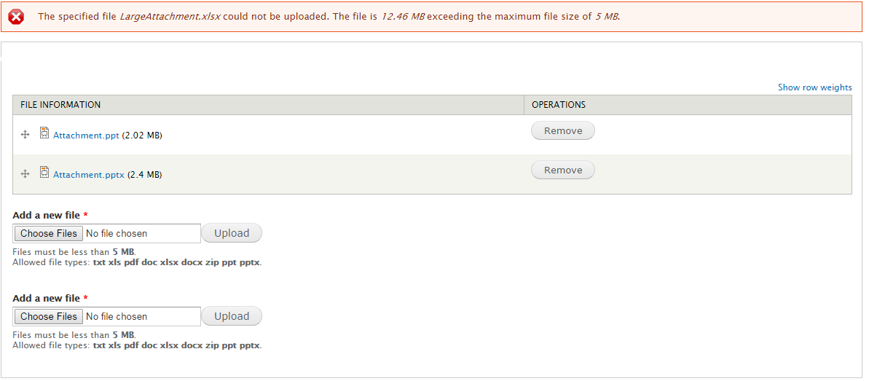Open the Attachment.pptx file link
Image resolution: width=869 pixels, height=381 pixels.
pos(89,175)
